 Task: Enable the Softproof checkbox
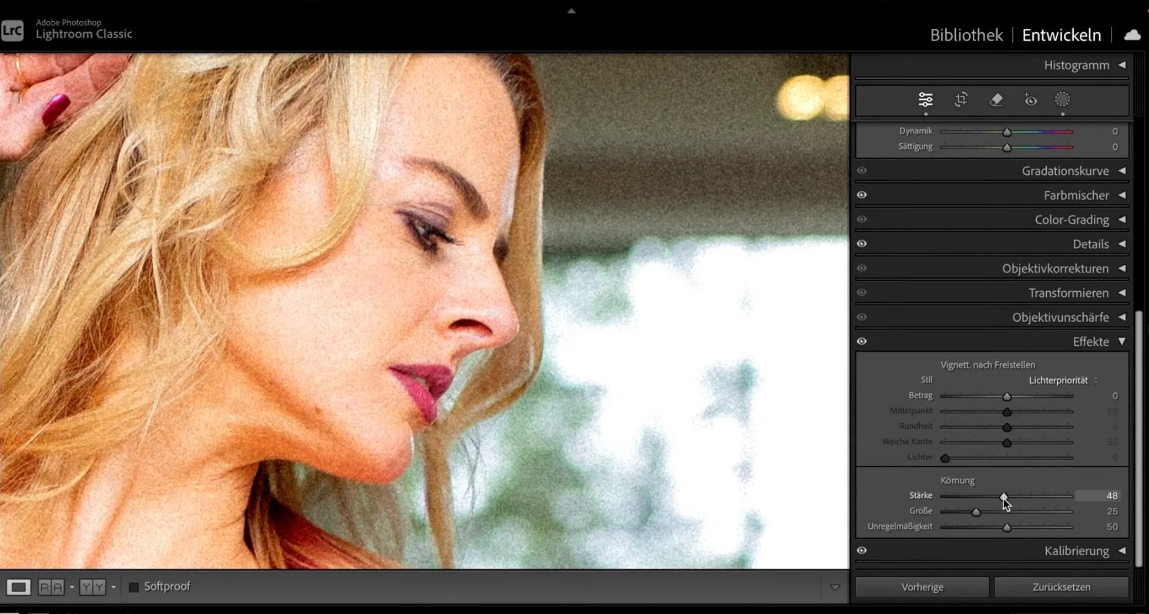point(134,587)
